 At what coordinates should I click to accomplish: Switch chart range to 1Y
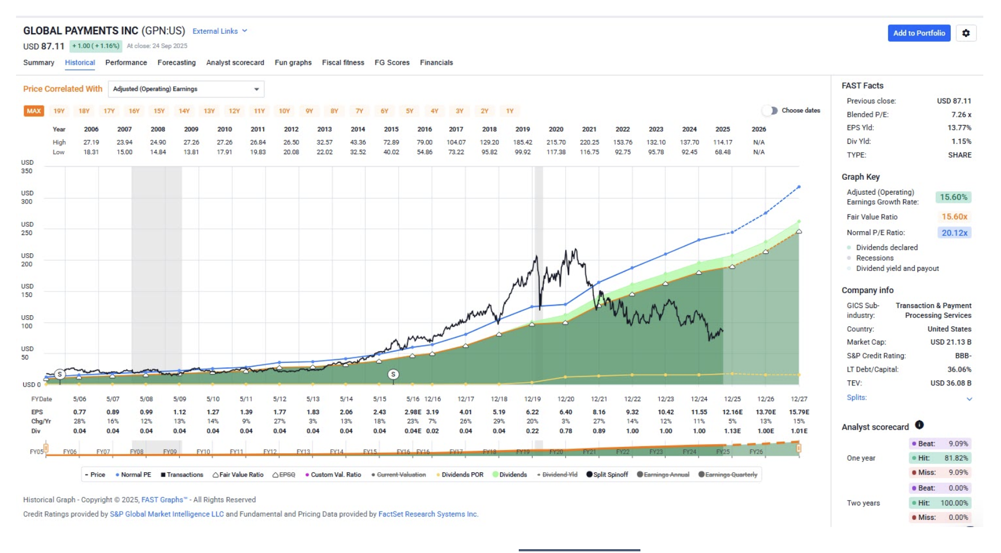coord(510,111)
